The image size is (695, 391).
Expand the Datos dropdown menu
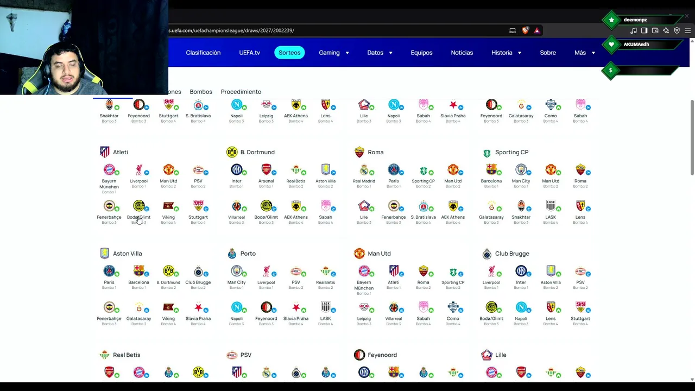380,53
